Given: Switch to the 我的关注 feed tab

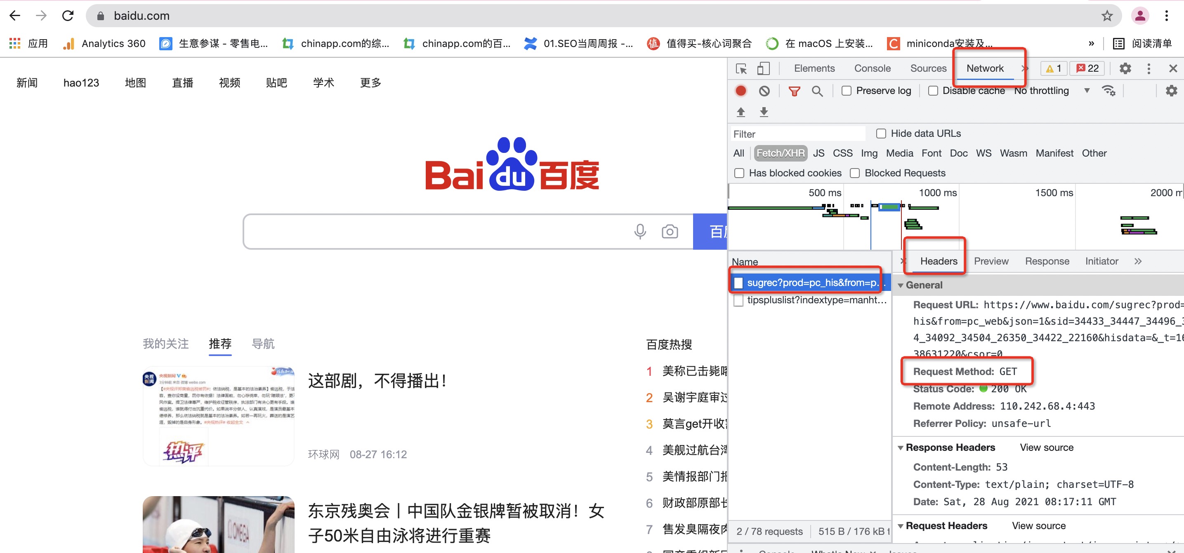Looking at the screenshot, I should pyautogui.click(x=165, y=344).
